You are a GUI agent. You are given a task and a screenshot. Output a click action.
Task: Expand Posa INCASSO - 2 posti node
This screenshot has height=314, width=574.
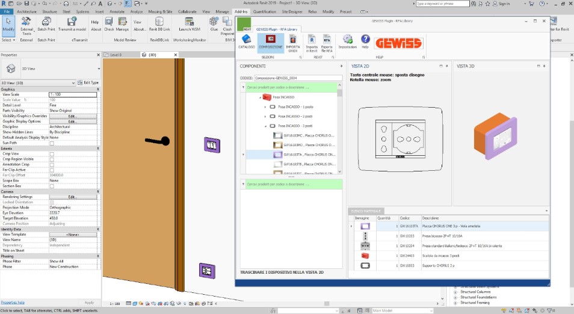(x=265, y=116)
